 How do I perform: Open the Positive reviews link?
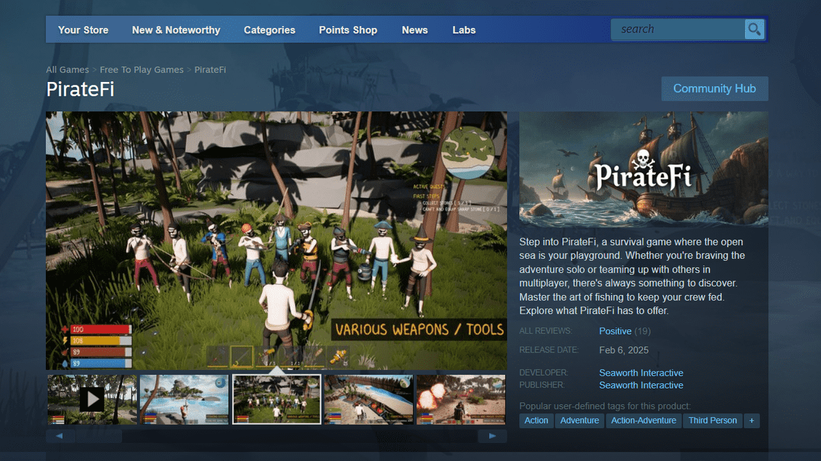click(615, 331)
